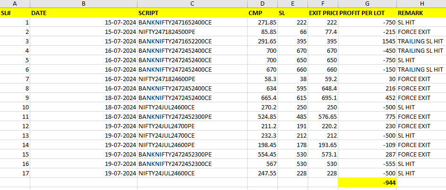Click the CMP header cell
Screen dimensions: 446x190
[262, 13]
